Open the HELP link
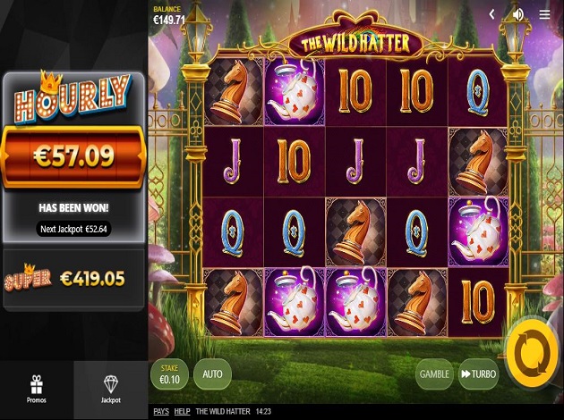This screenshot has height=420, width=564. pos(182,411)
